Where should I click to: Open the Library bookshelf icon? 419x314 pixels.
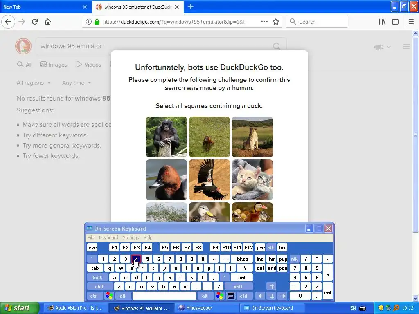tap(382, 22)
